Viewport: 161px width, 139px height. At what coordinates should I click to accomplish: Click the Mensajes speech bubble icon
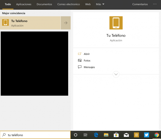click(x=80, y=67)
